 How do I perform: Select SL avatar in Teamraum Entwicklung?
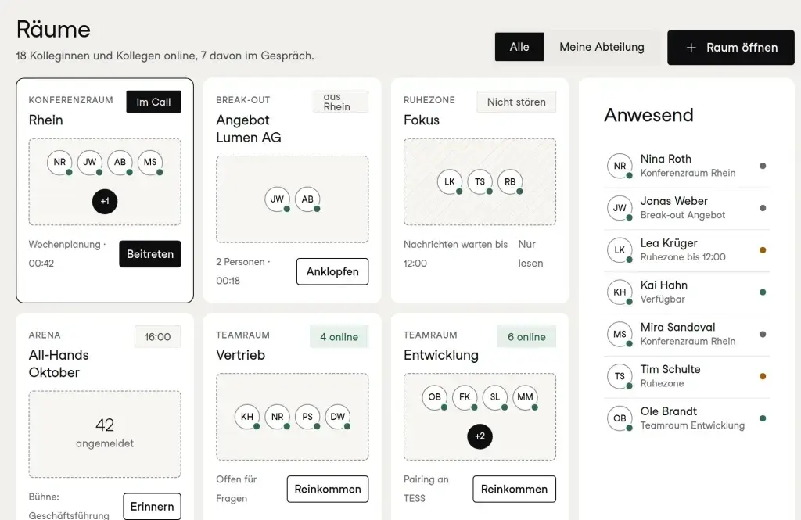[x=495, y=397]
